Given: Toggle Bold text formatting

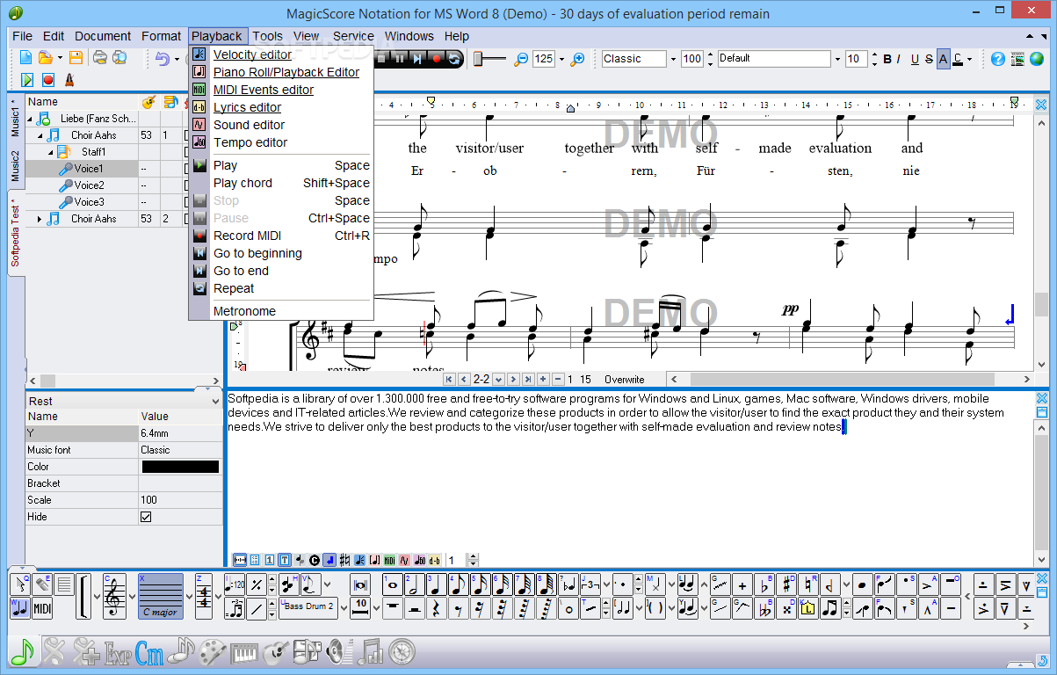Looking at the screenshot, I should click(x=887, y=59).
